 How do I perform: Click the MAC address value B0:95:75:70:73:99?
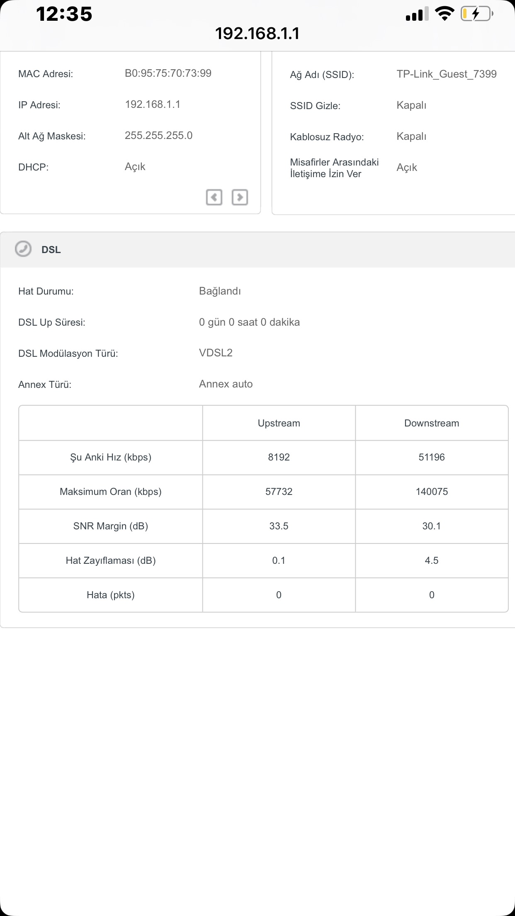[168, 73]
